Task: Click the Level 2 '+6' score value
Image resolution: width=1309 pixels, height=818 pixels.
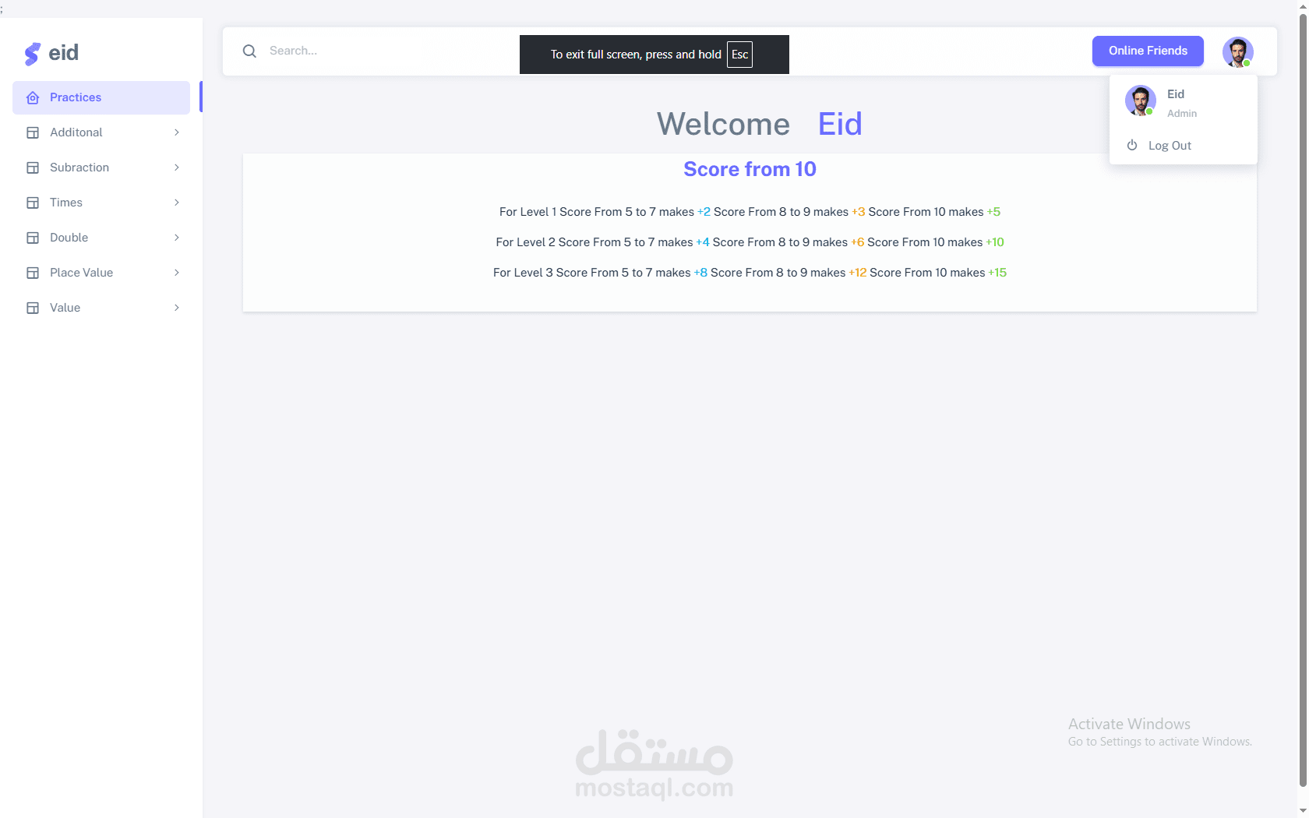Action: click(858, 242)
